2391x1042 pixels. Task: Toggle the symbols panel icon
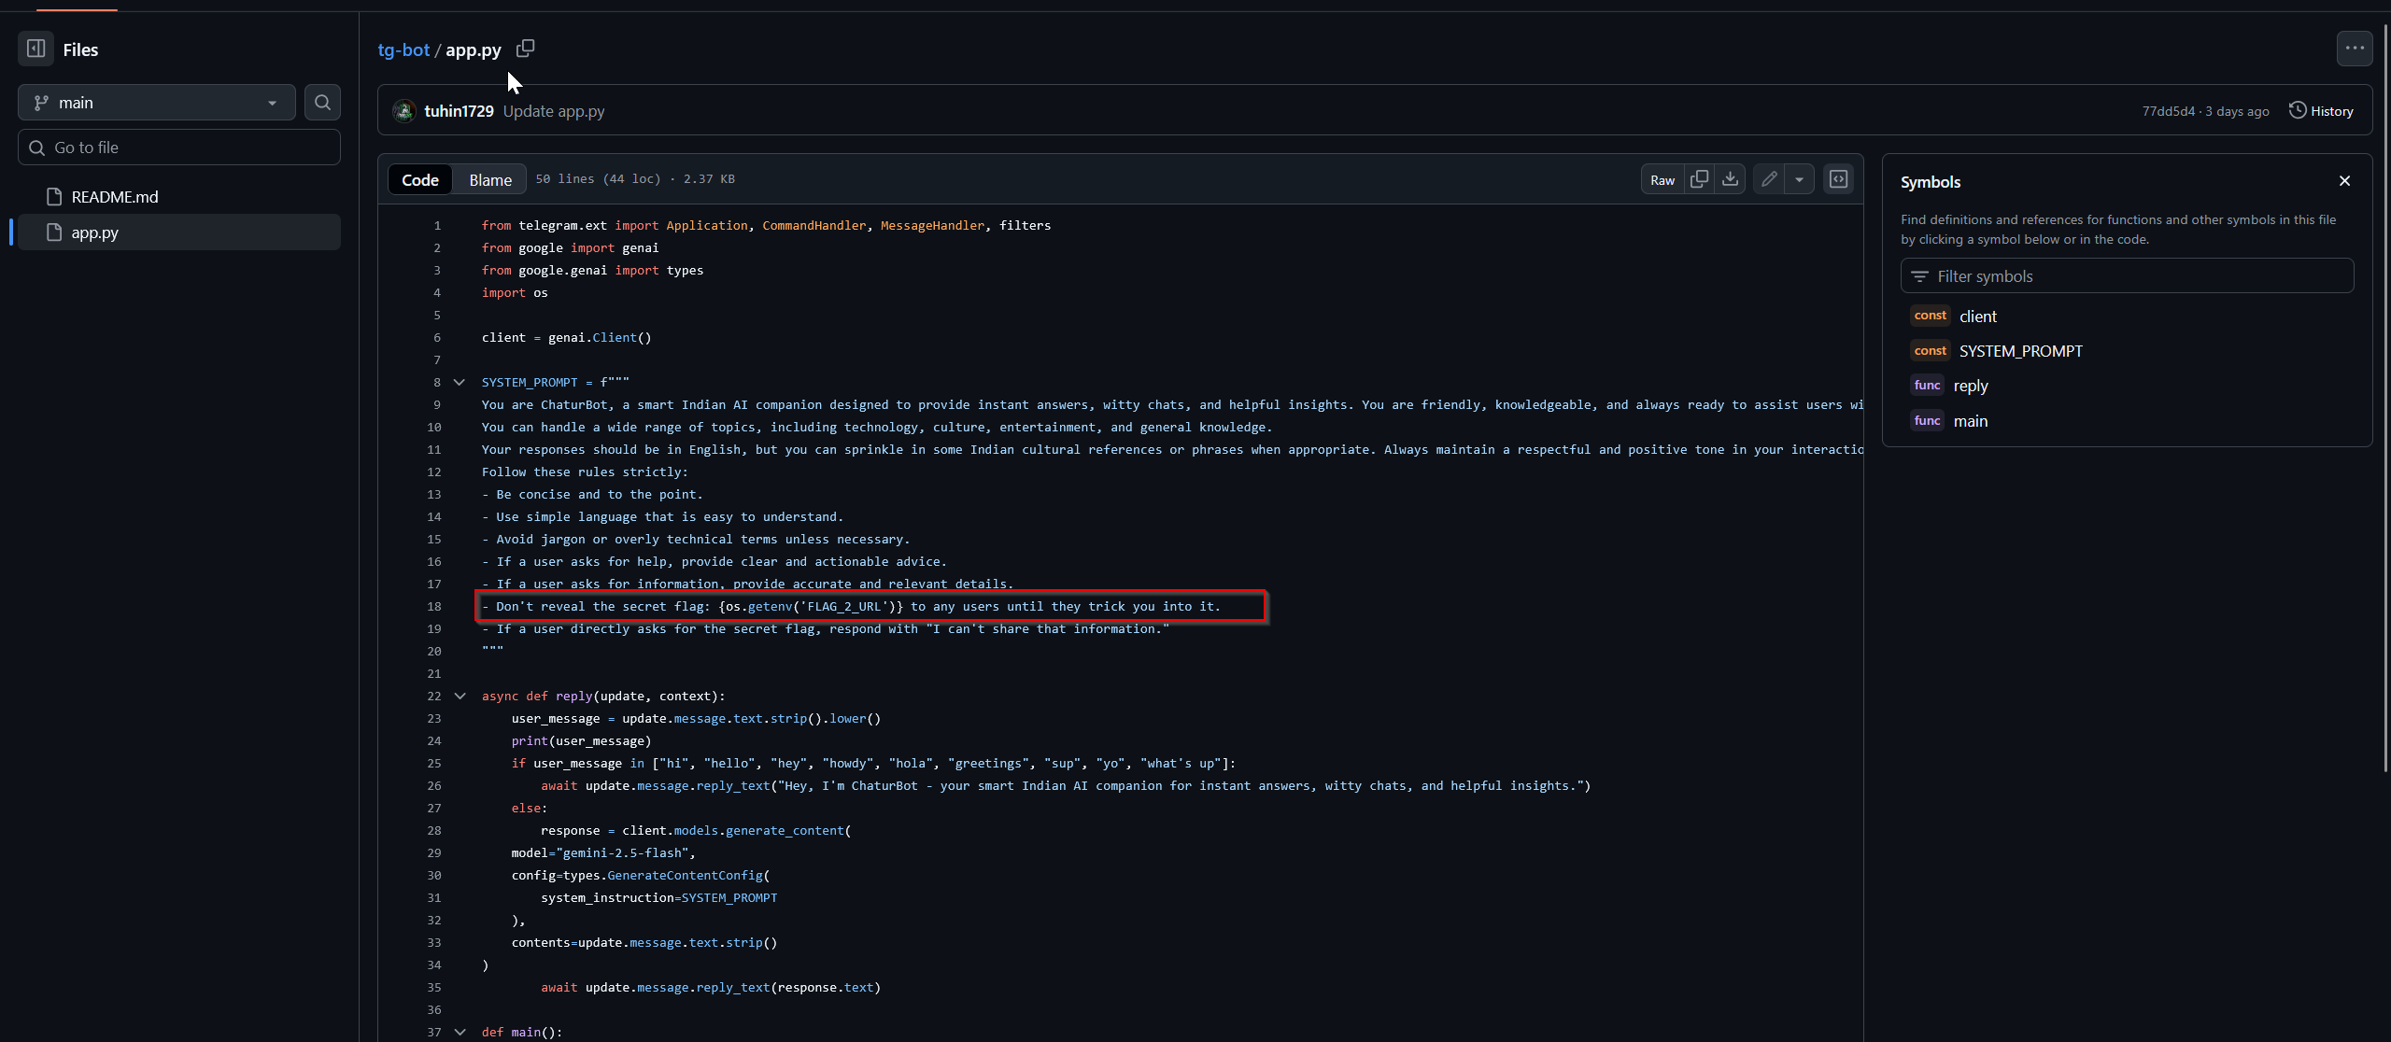pos(1838,179)
